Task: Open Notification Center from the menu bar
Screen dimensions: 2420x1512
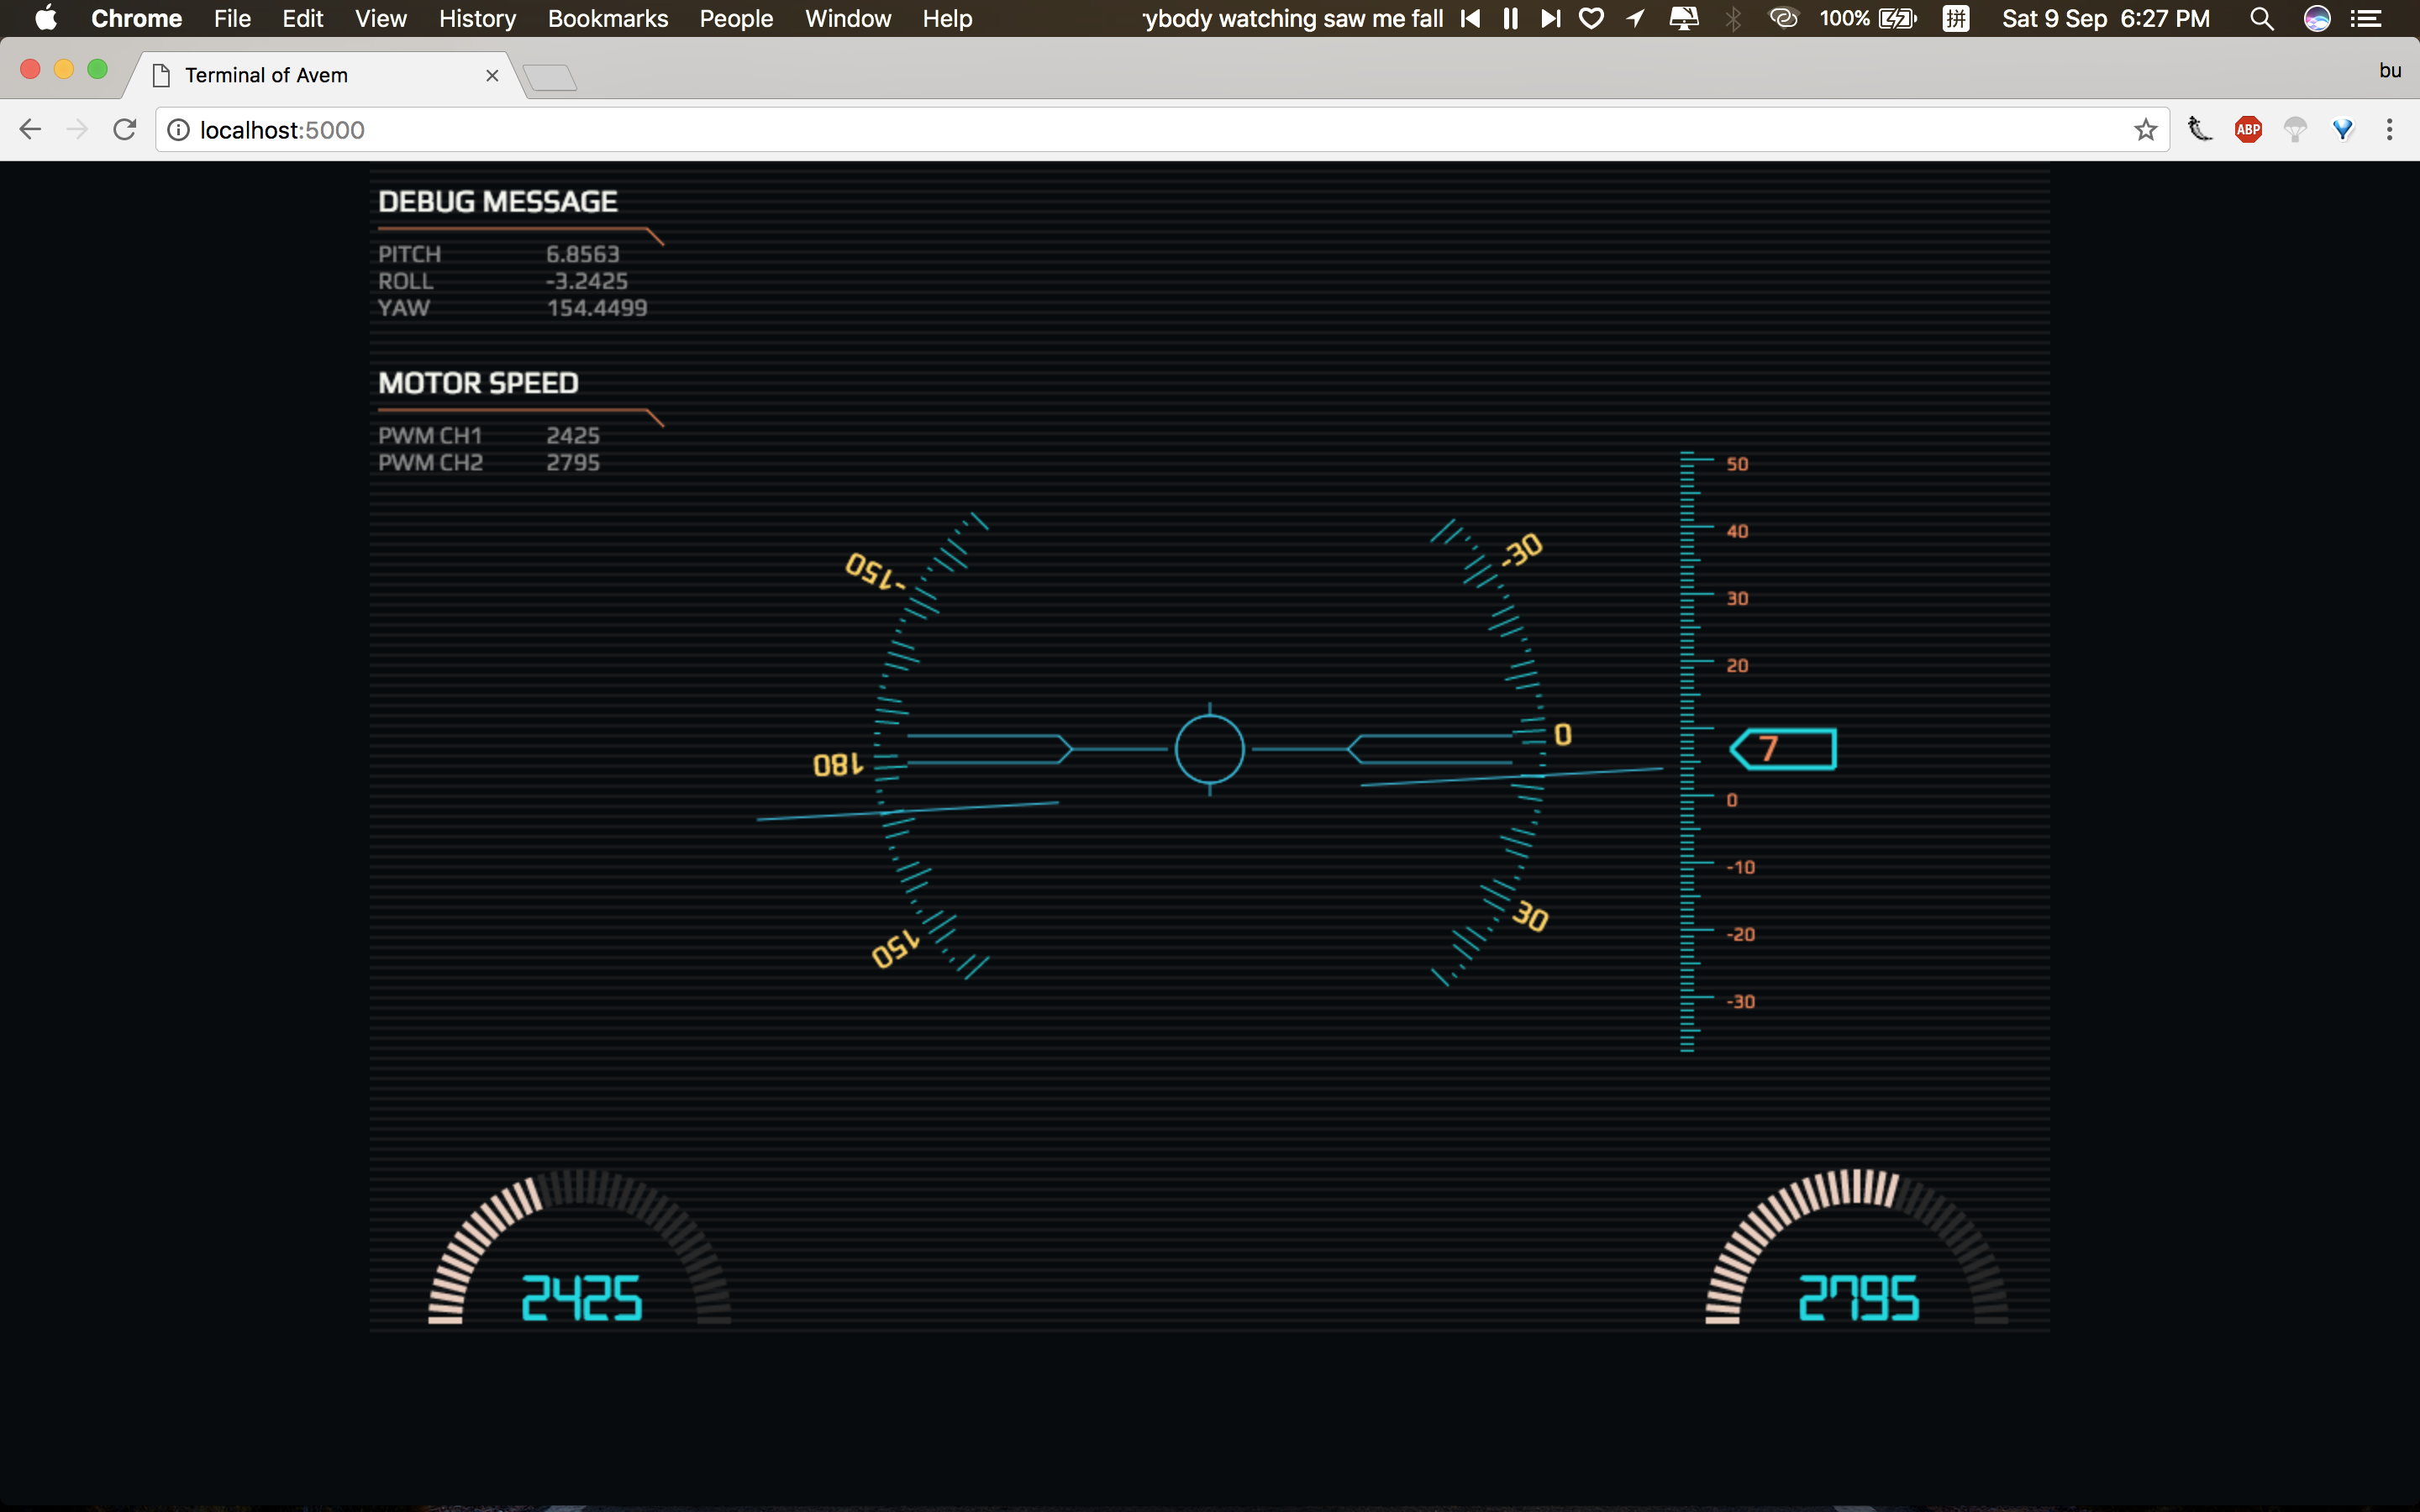Action: 2365,18
